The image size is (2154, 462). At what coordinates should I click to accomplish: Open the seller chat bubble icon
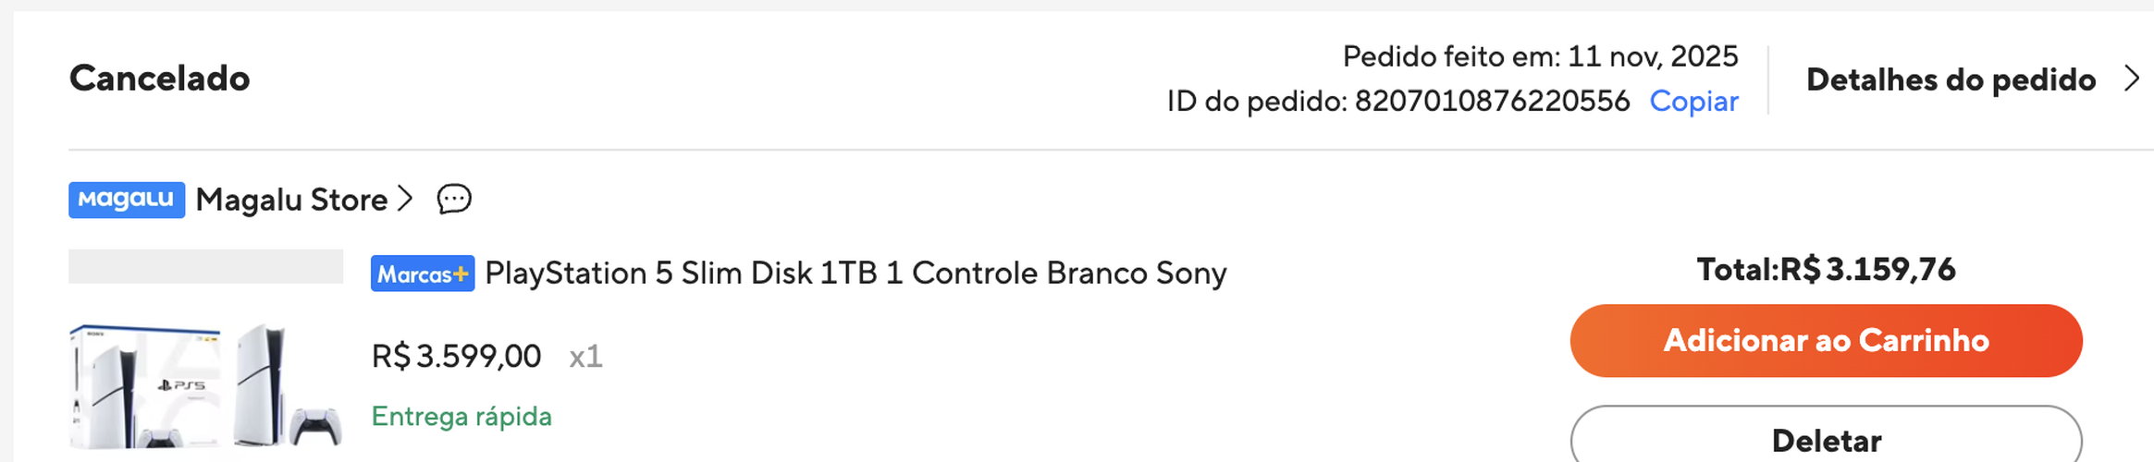point(454,199)
